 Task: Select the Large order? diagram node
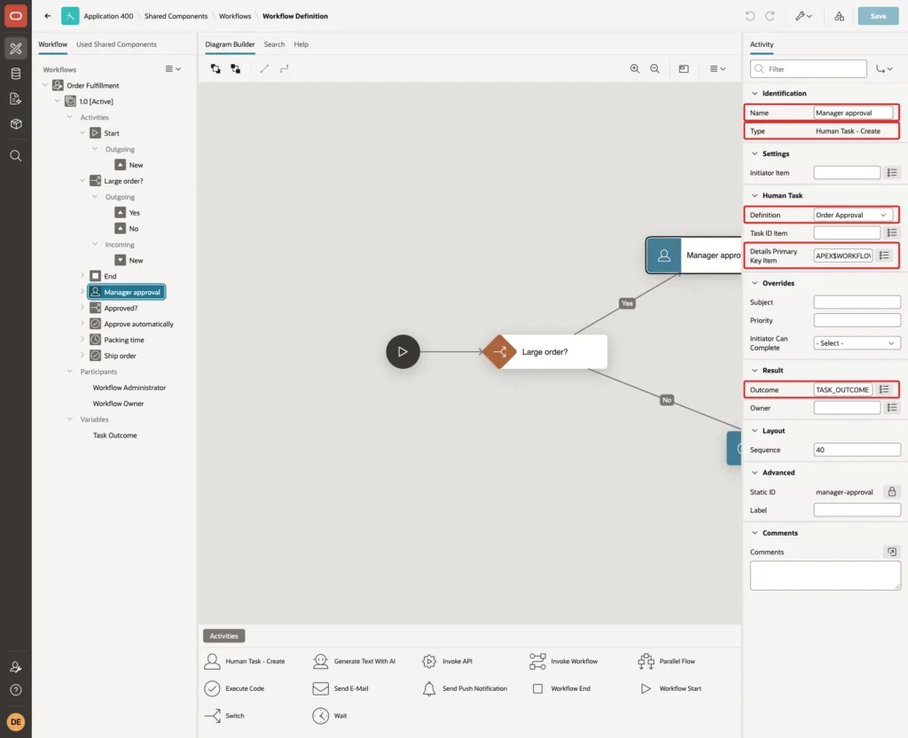(x=545, y=351)
